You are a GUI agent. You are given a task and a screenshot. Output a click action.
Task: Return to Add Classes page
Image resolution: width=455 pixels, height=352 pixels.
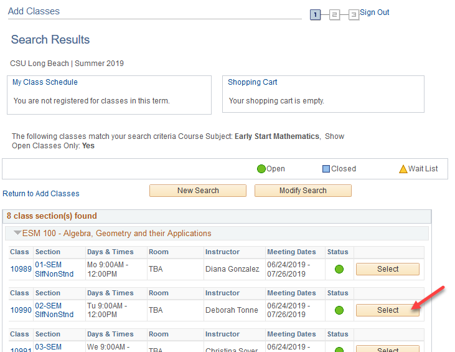tap(41, 194)
